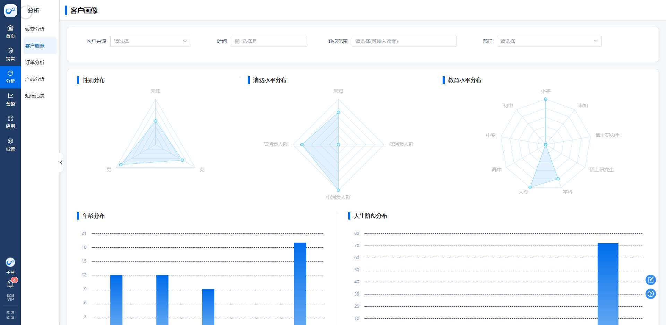Click the VIP crown icon
This screenshot has height=325, width=666.
tap(10, 297)
